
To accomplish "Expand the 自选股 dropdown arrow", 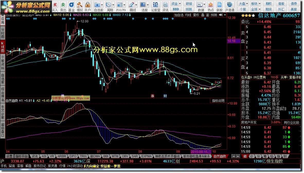I will pyautogui.click(x=102, y=5).
